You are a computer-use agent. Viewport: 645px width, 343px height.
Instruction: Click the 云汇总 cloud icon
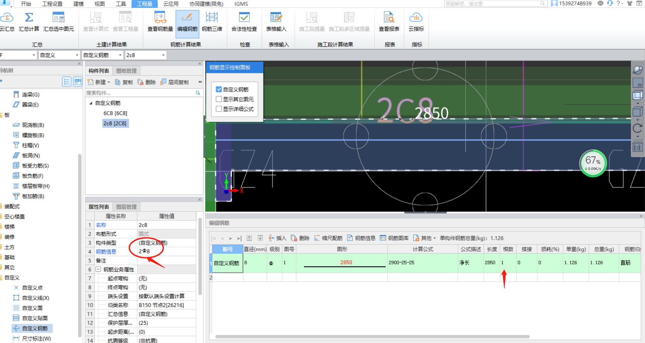click(6, 17)
